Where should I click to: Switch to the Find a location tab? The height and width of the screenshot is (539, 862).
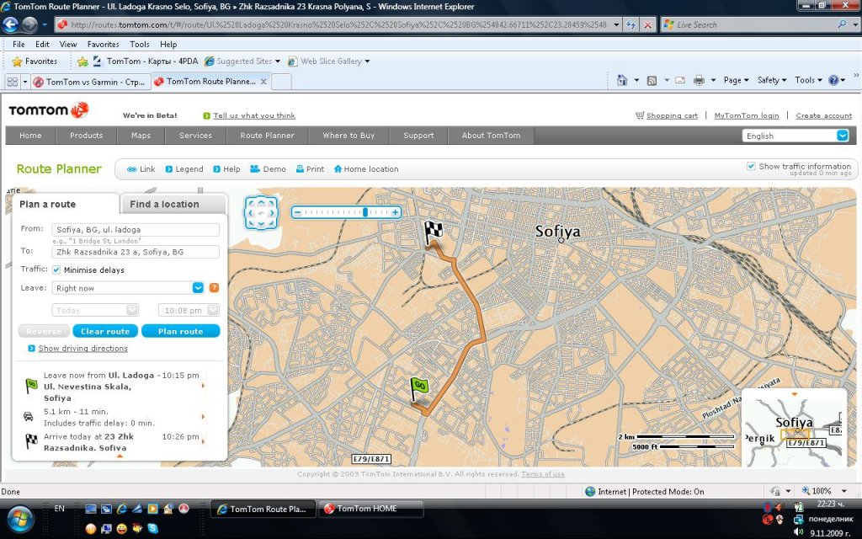click(x=165, y=204)
